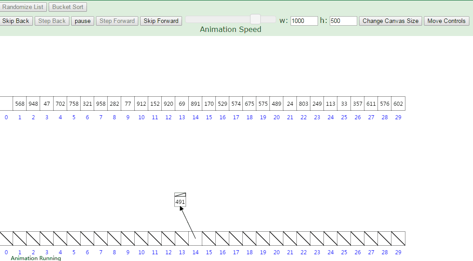The width and height of the screenshot is (473, 261).
Task: Start the Bucket Sort algorithm
Action: (68, 6)
